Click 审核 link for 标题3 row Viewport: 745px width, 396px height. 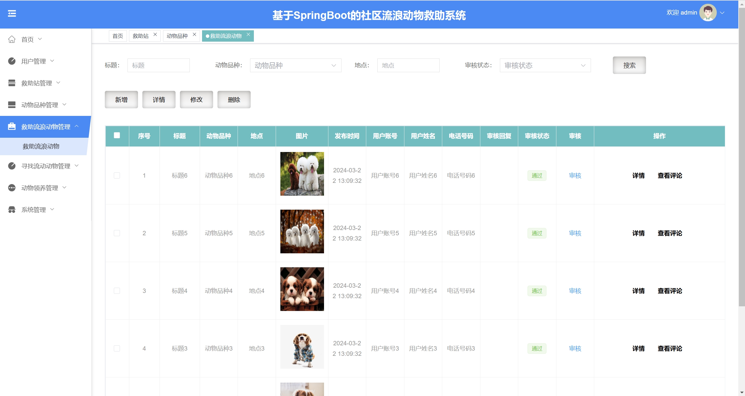(575, 348)
